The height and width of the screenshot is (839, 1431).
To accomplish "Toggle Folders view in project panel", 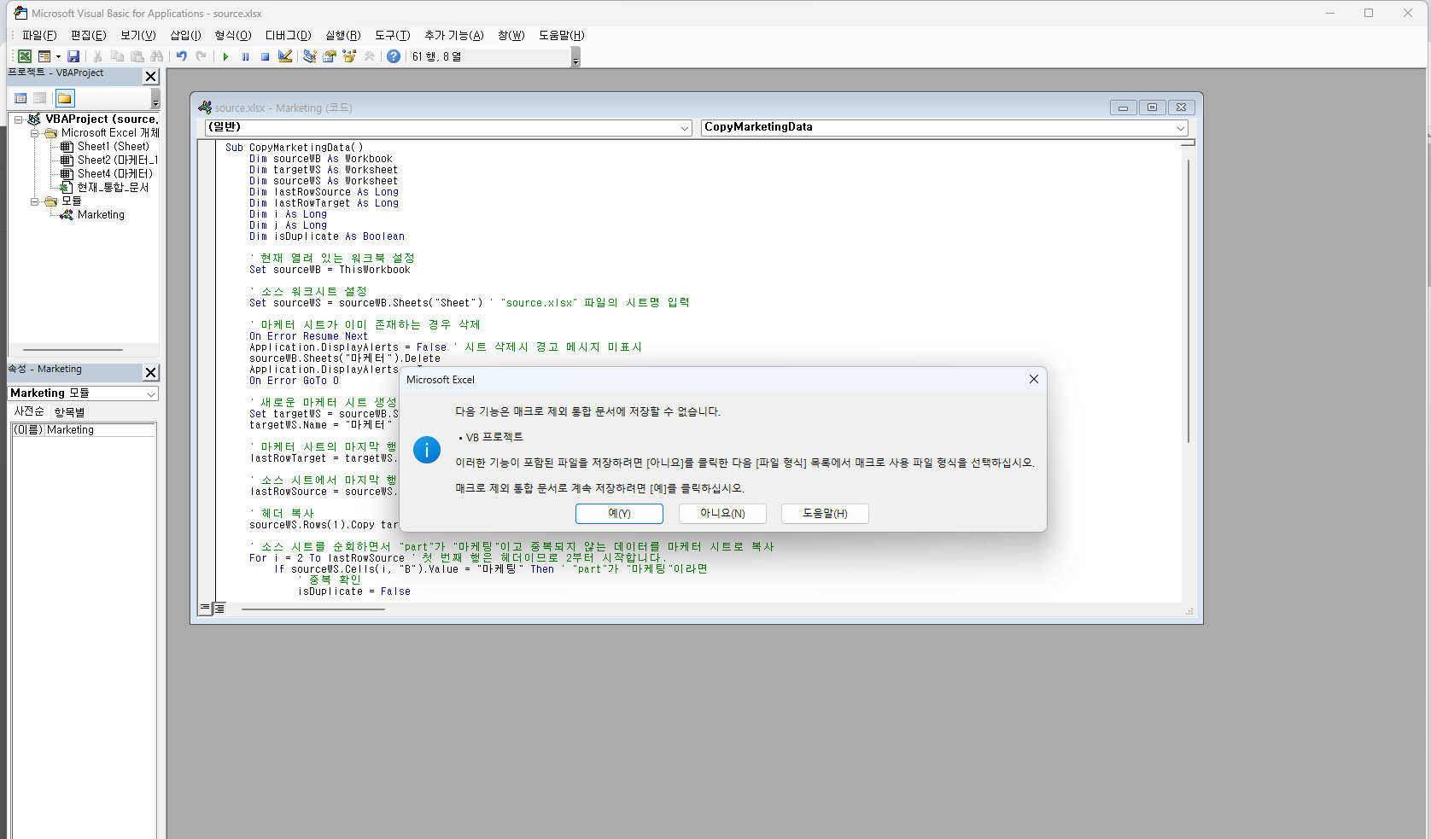I will 65,98.
